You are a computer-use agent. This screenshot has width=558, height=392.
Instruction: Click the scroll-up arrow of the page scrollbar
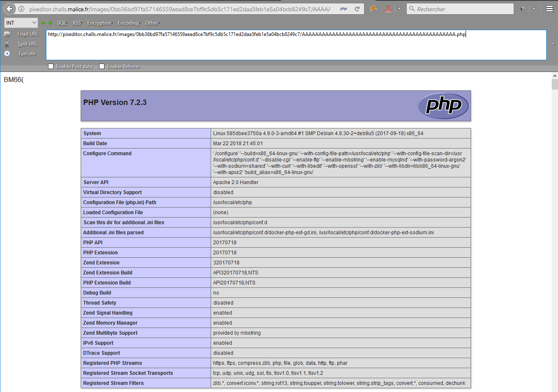[555, 76]
